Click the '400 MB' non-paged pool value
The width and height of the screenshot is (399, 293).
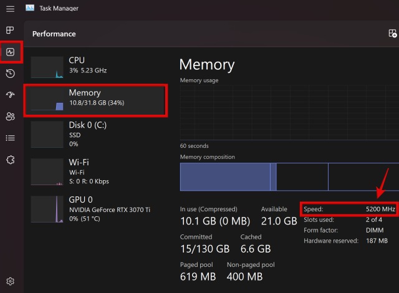(x=244, y=276)
